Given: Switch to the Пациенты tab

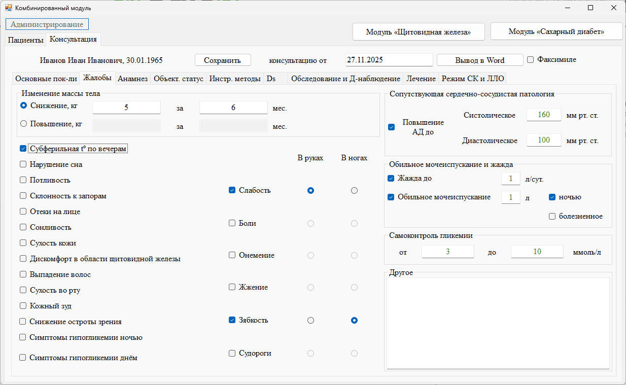Looking at the screenshot, I should (25, 40).
